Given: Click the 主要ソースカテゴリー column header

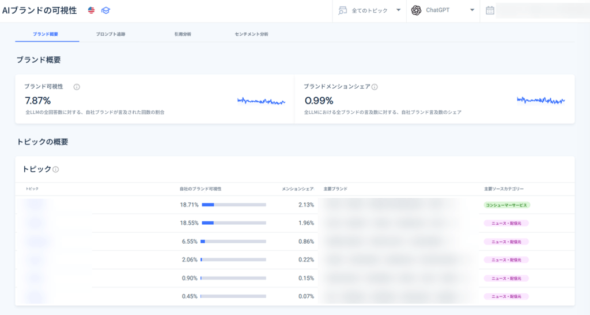Looking at the screenshot, I should tap(504, 189).
